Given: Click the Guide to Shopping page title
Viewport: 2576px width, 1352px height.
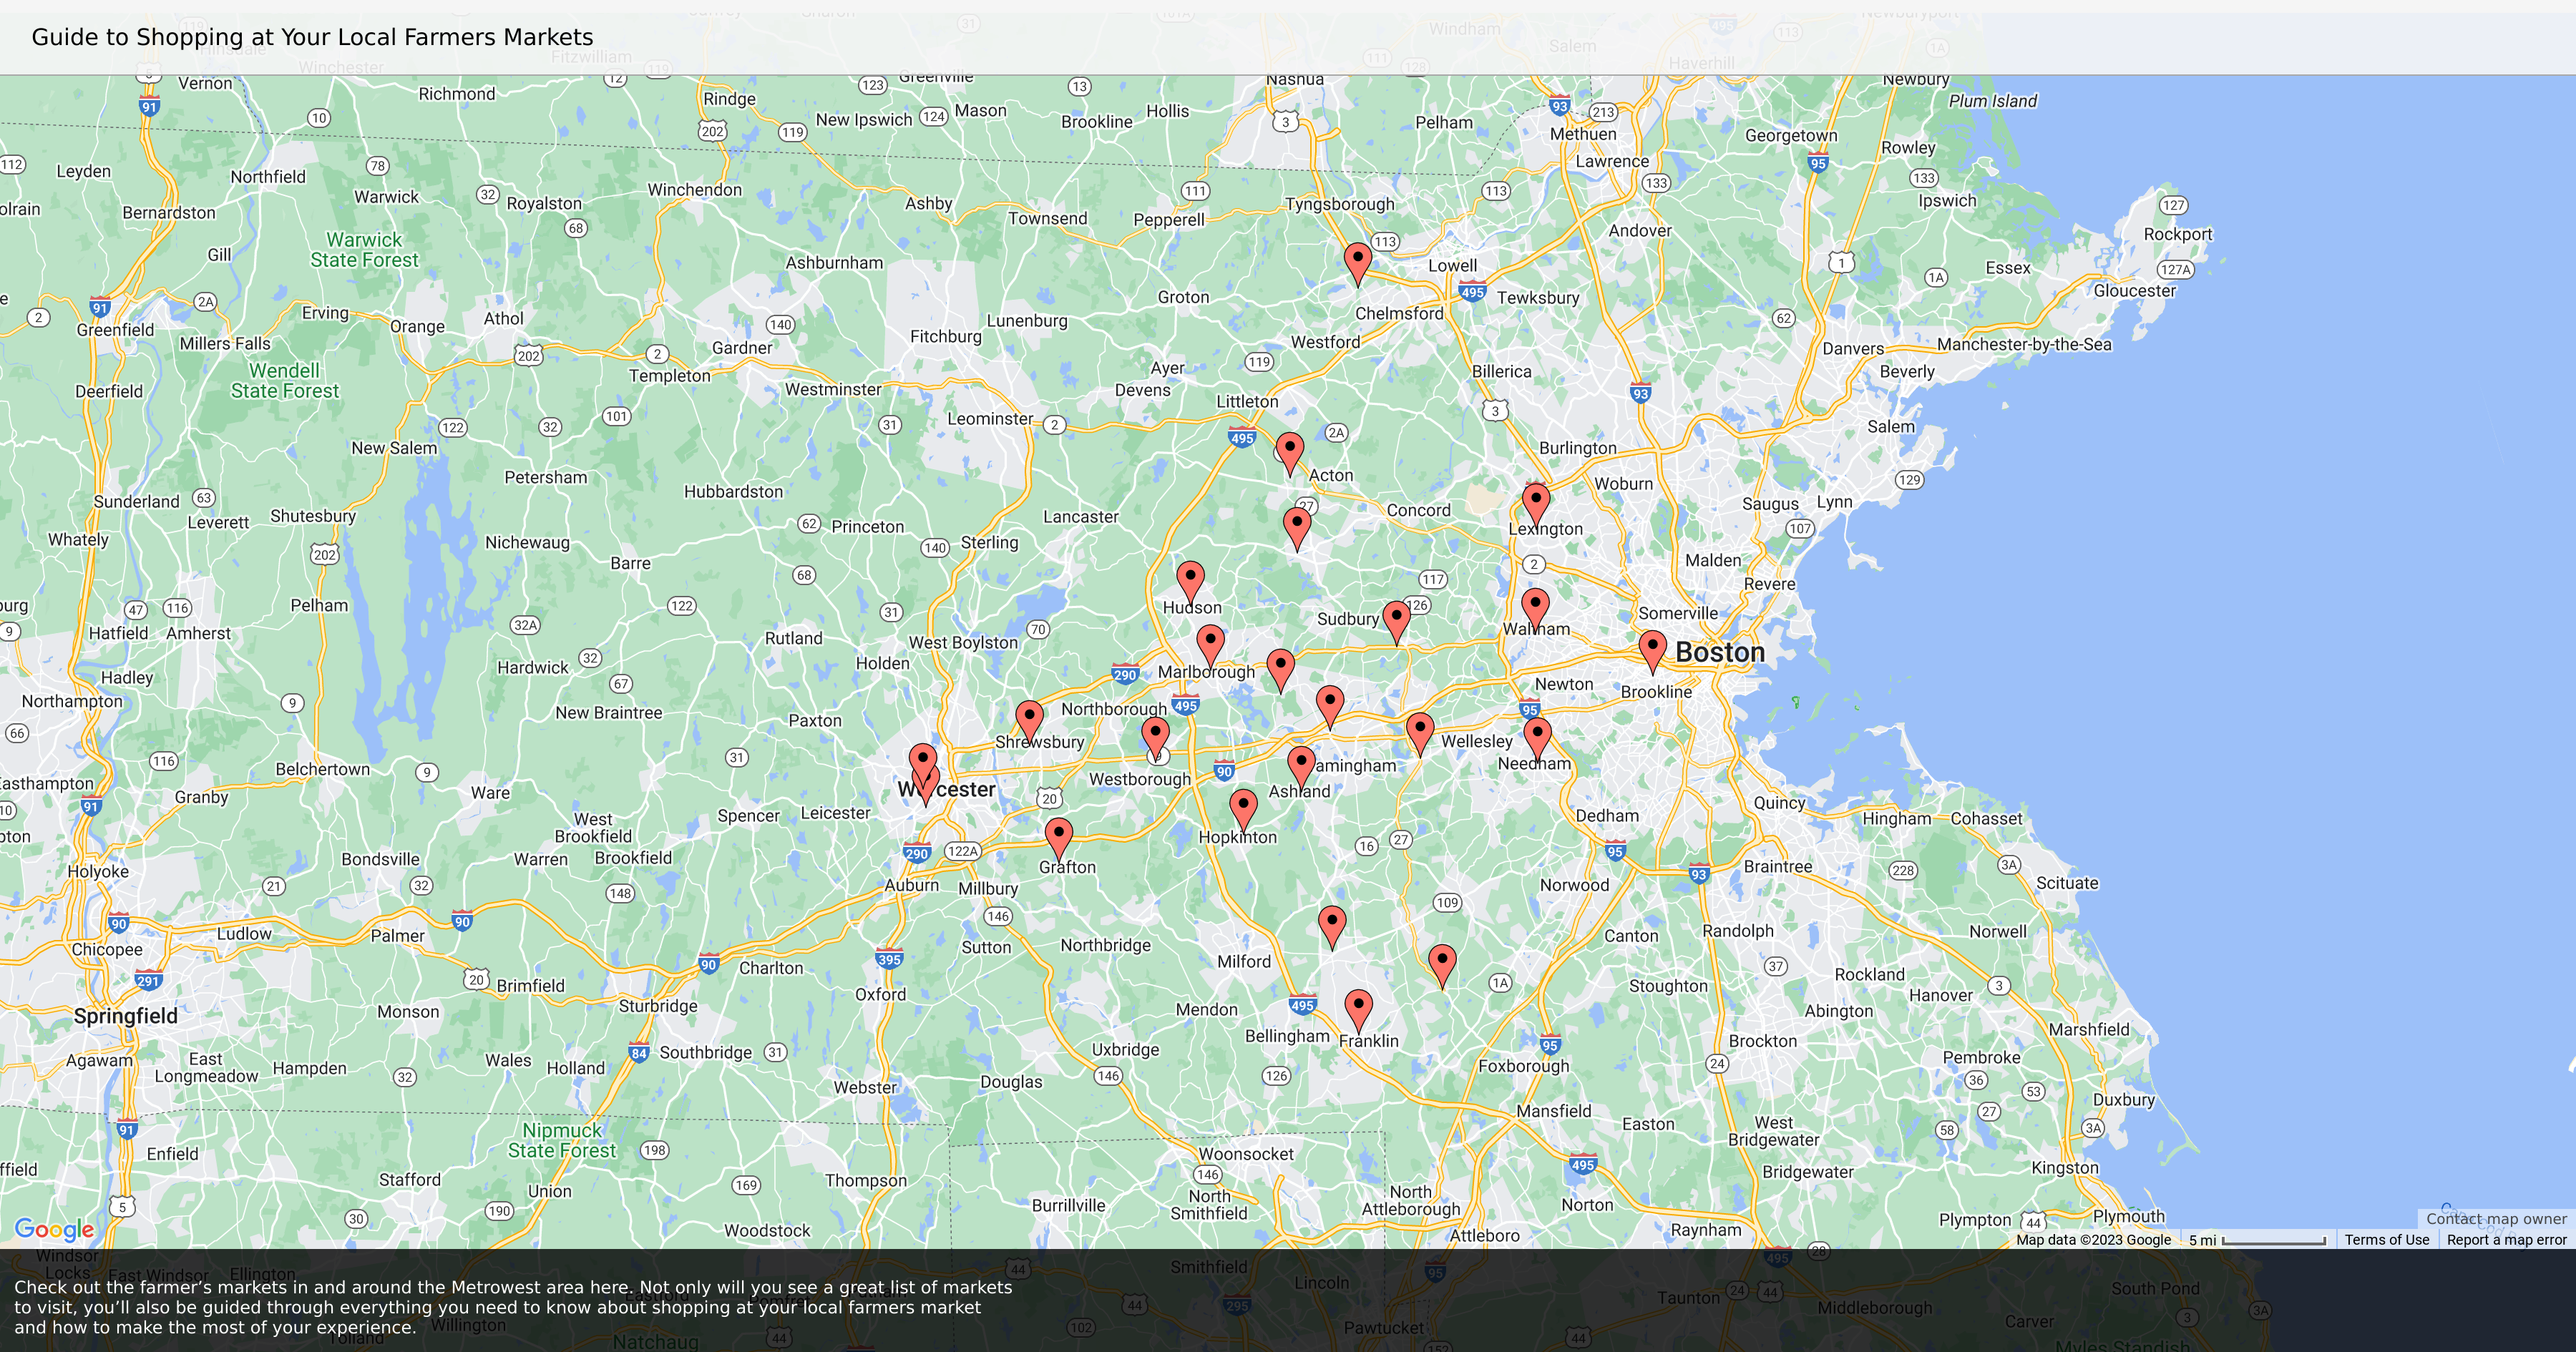Looking at the screenshot, I should tap(312, 37).
